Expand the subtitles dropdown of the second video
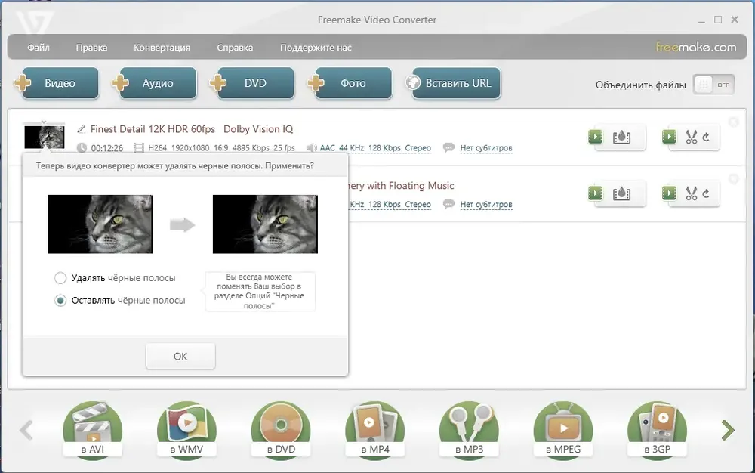 (x=485, y=205)
